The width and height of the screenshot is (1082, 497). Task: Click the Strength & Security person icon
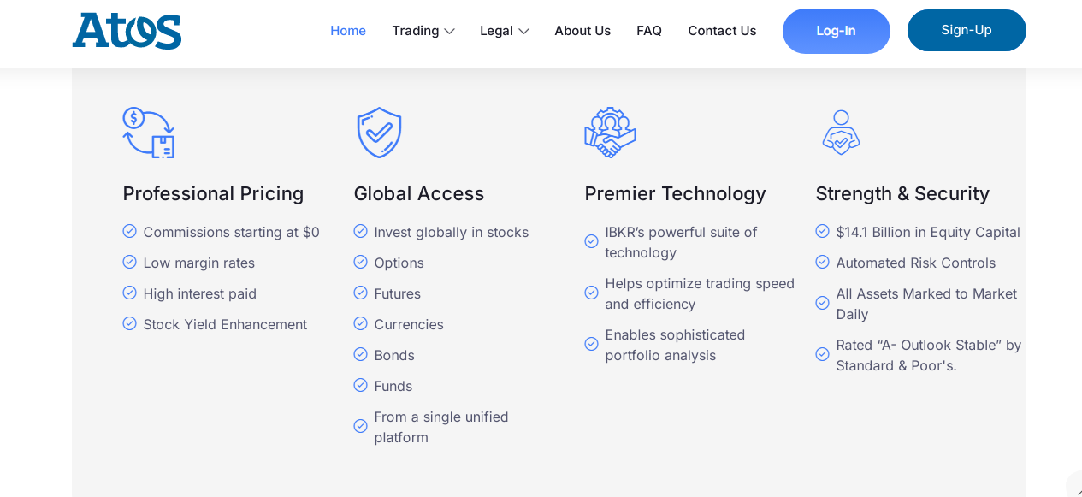coord(841,133)
